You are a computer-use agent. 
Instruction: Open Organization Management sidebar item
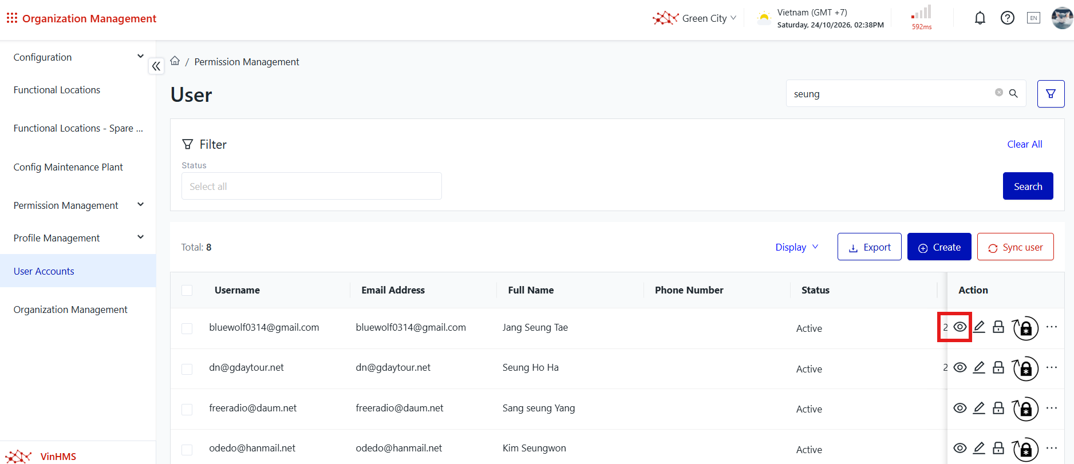(x=70, y=310)
